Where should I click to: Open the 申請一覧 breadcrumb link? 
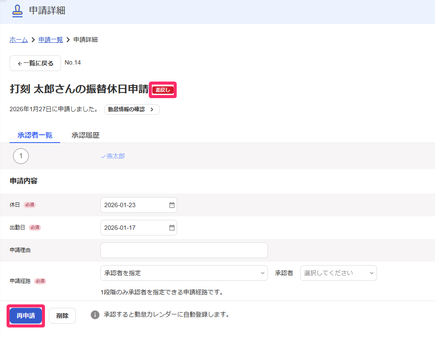pyautogui.click(x=51, y=40)
